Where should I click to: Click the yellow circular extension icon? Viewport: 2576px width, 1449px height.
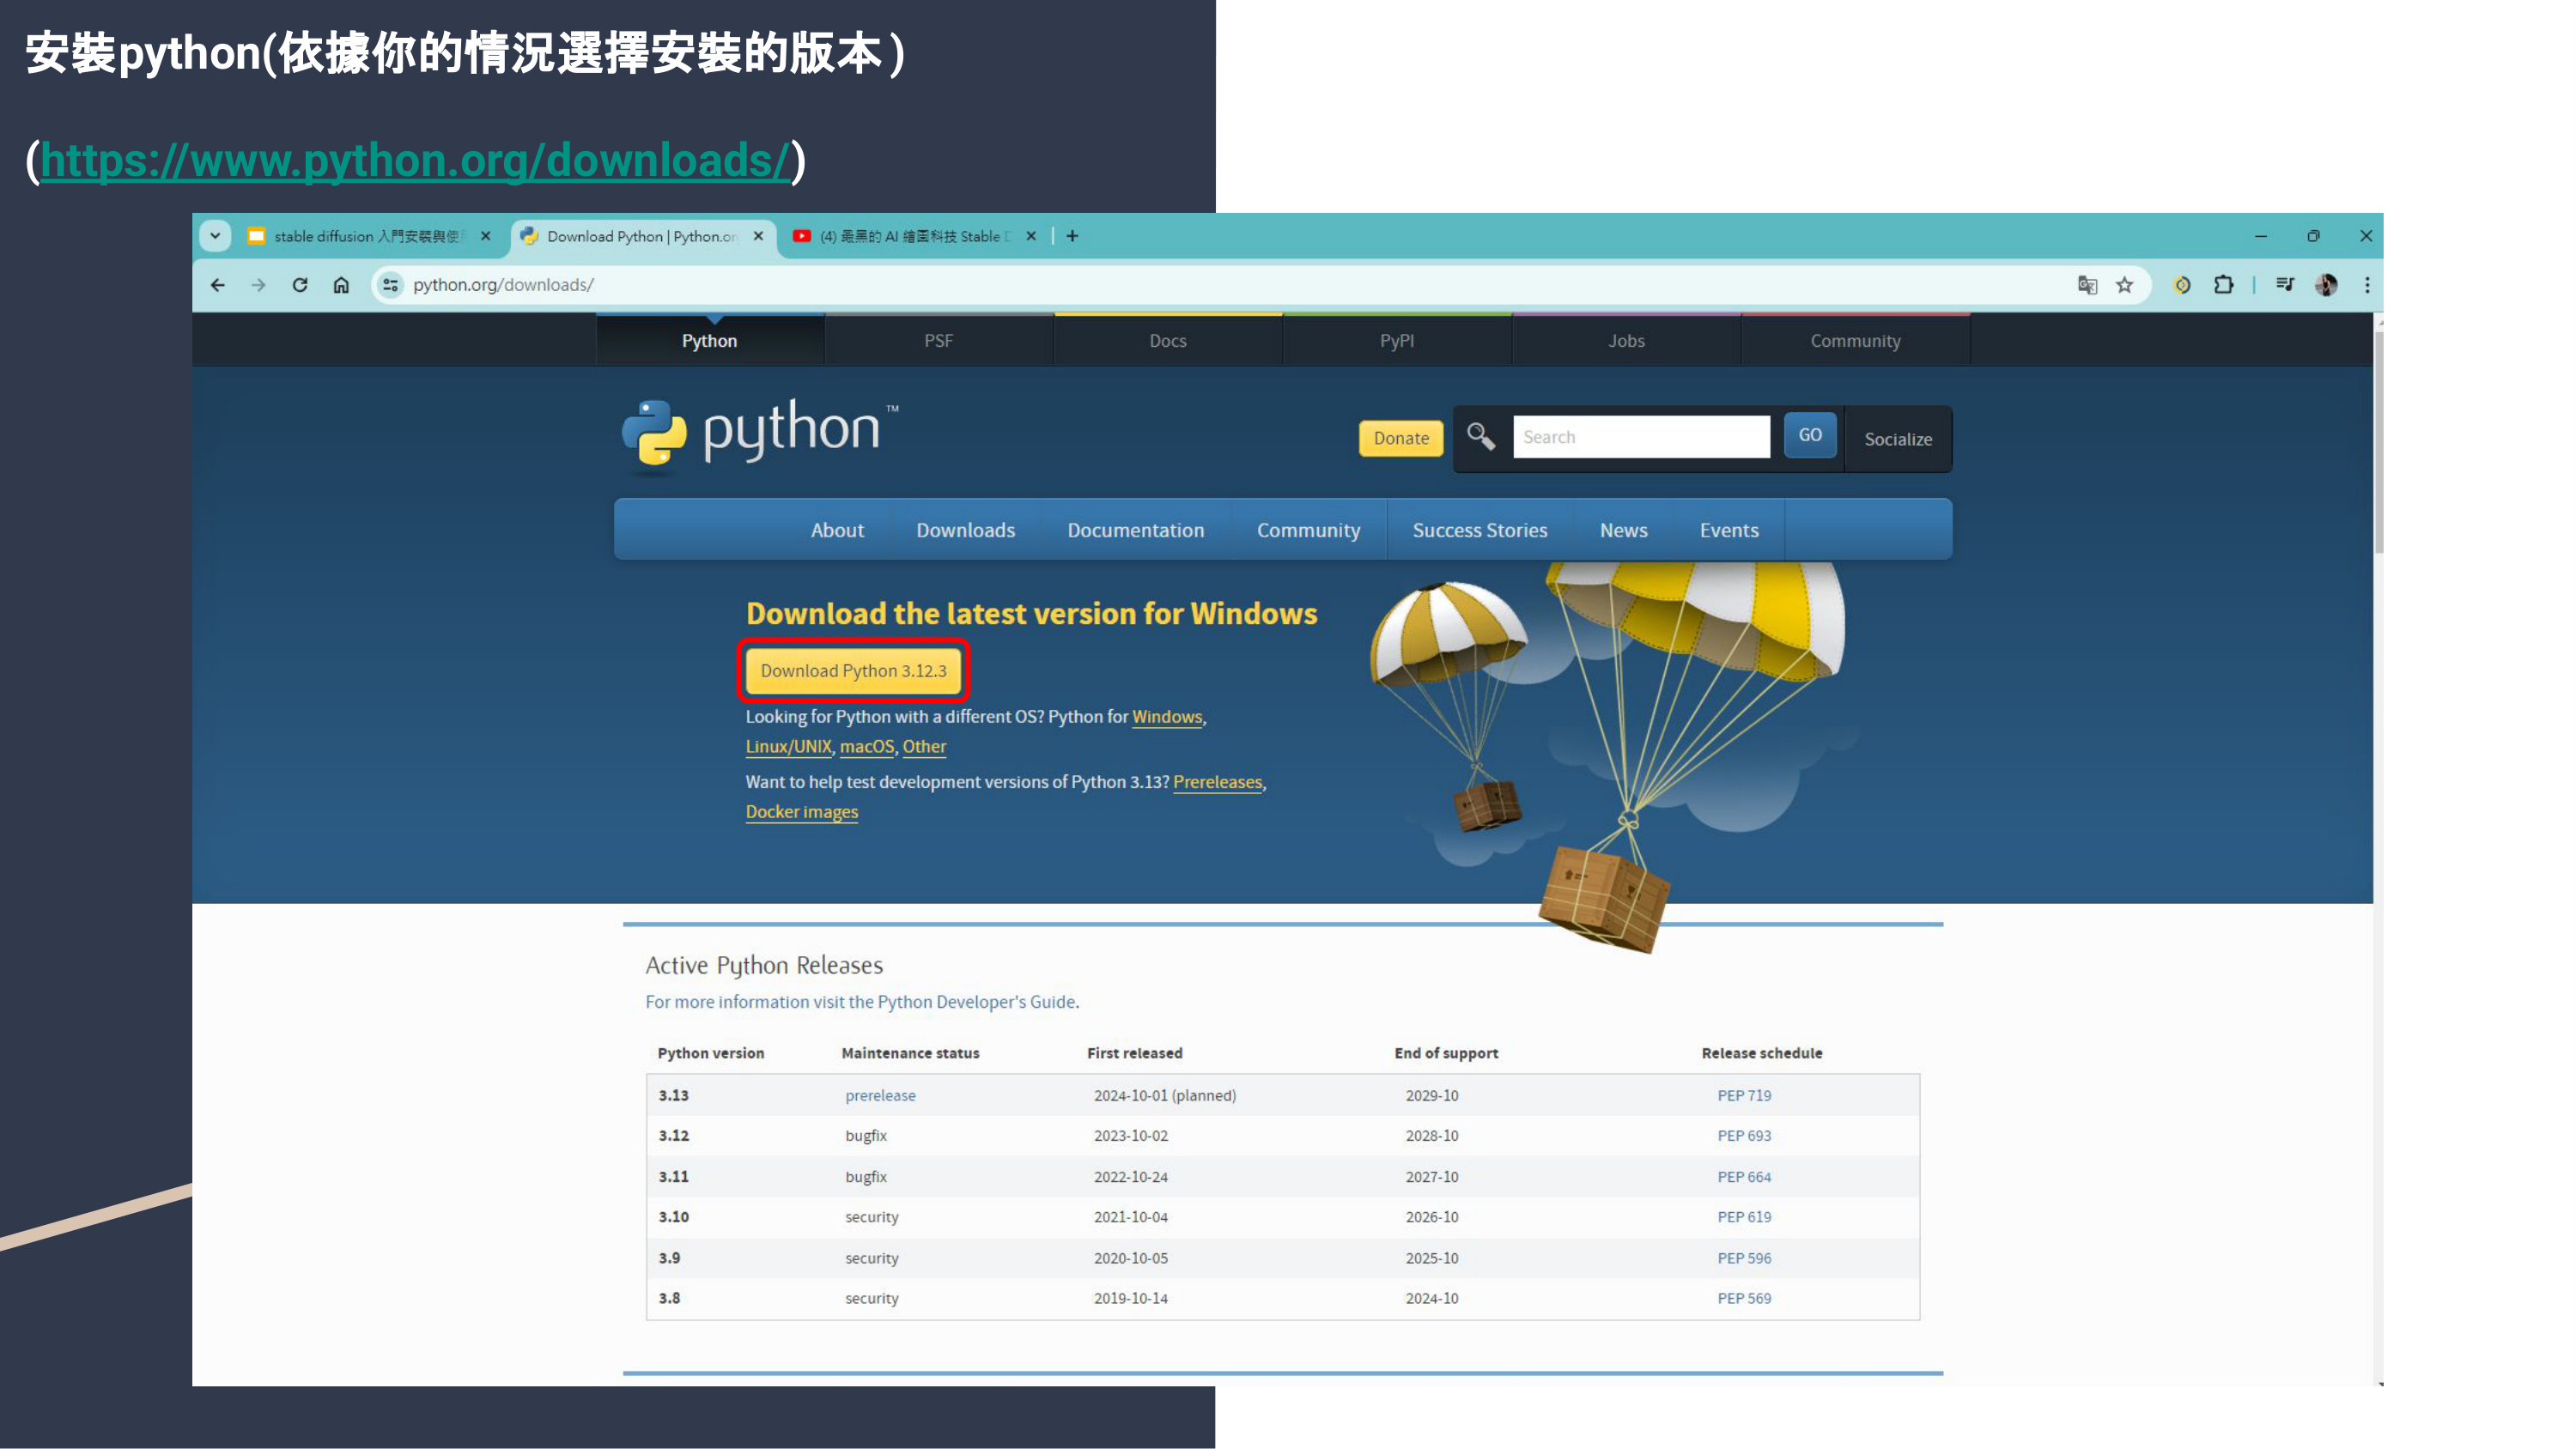[2182, 285]
